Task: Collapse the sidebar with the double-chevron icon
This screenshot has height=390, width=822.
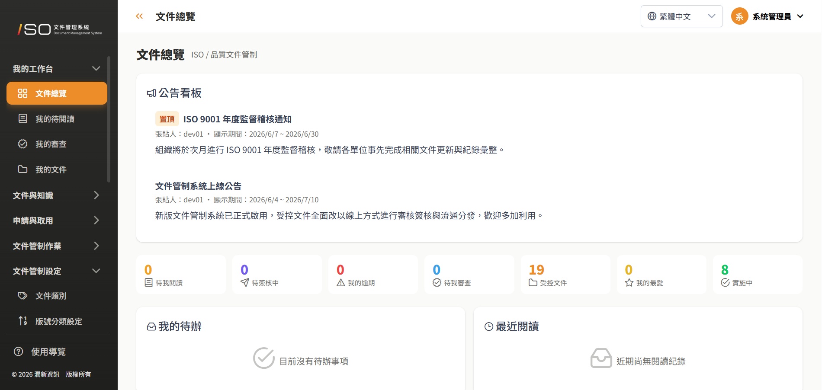Action: coord(139,16)
